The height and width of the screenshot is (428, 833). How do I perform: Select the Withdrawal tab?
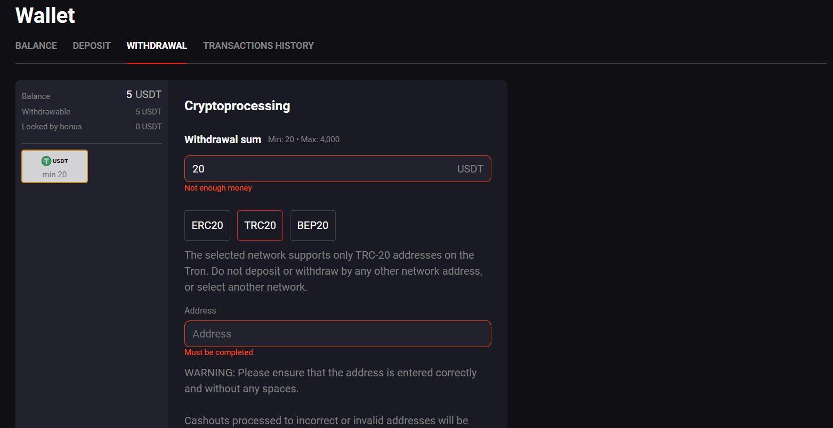[157, 46]
